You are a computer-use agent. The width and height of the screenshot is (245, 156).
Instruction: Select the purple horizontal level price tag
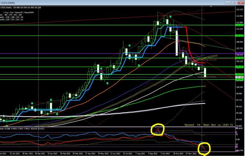point(240,54)
